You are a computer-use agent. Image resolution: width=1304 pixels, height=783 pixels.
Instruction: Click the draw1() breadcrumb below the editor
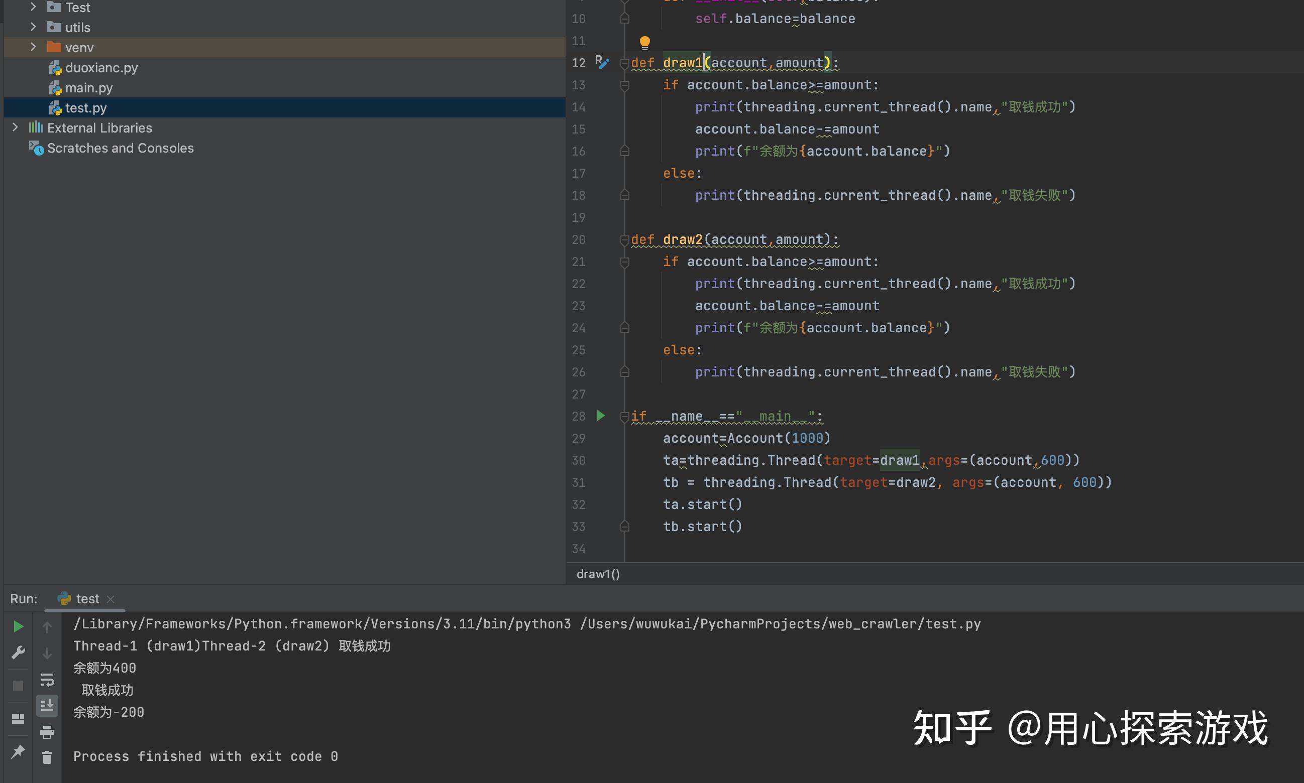598,574
